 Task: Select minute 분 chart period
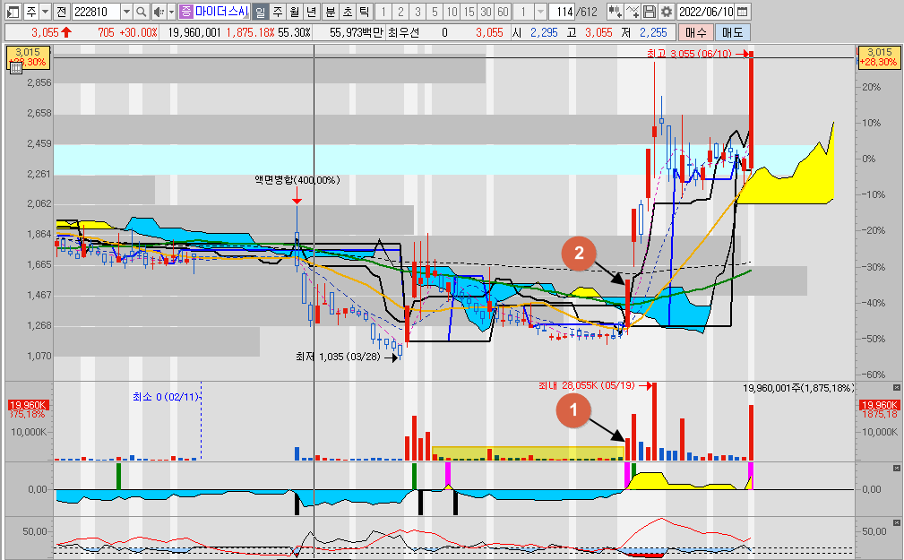(331, 11)
